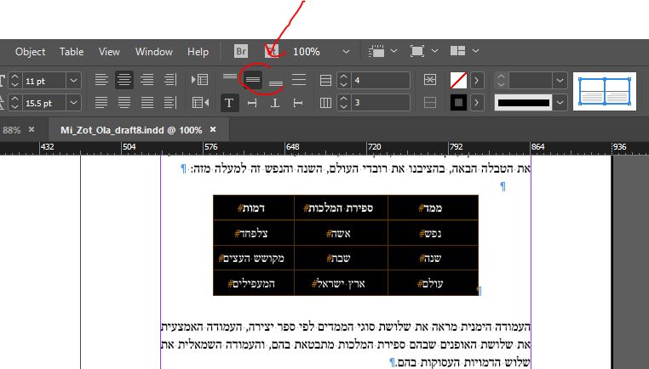Open the 15.5 pt leading dropdown

74,103
